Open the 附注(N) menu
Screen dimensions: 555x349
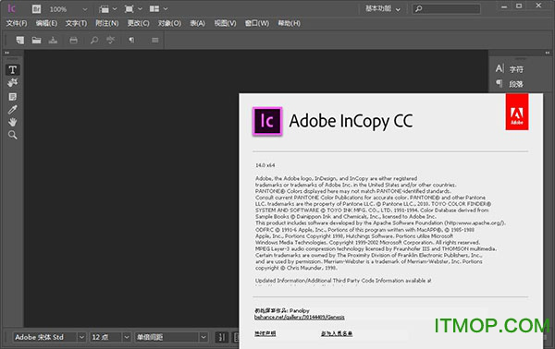tap(107, 23)
